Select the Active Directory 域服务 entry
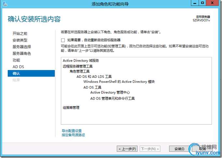The width and height of the screenshot is (222, 158). point(81,61)
